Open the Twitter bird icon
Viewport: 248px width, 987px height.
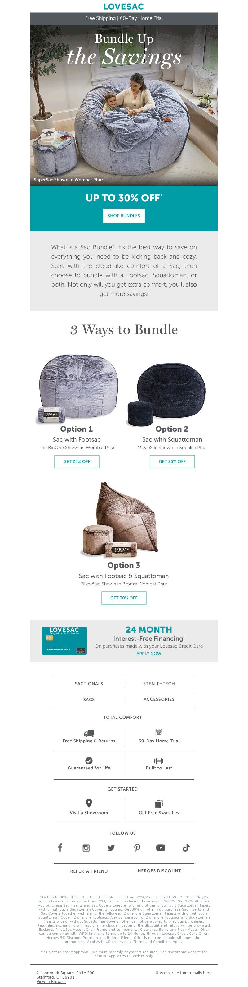pyautogui.click(x=111, y=848)
